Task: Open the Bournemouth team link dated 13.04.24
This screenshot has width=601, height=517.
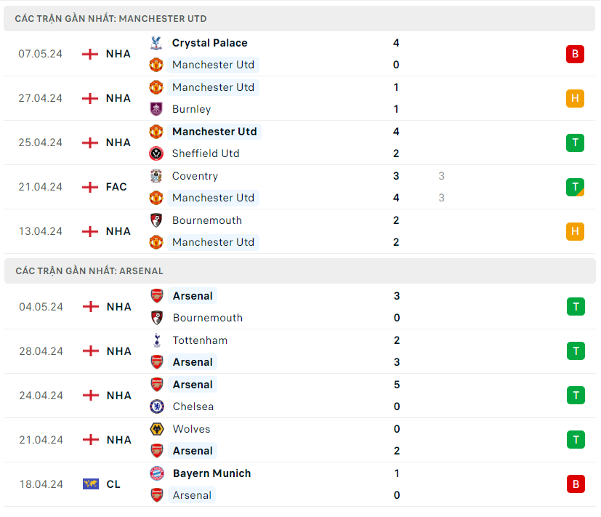Action: click(x=206, y=220)
